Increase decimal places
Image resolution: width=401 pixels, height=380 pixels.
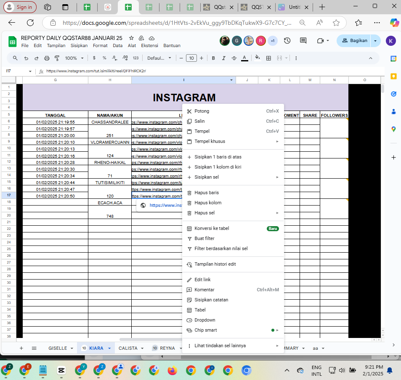click(x=125, y=58)
